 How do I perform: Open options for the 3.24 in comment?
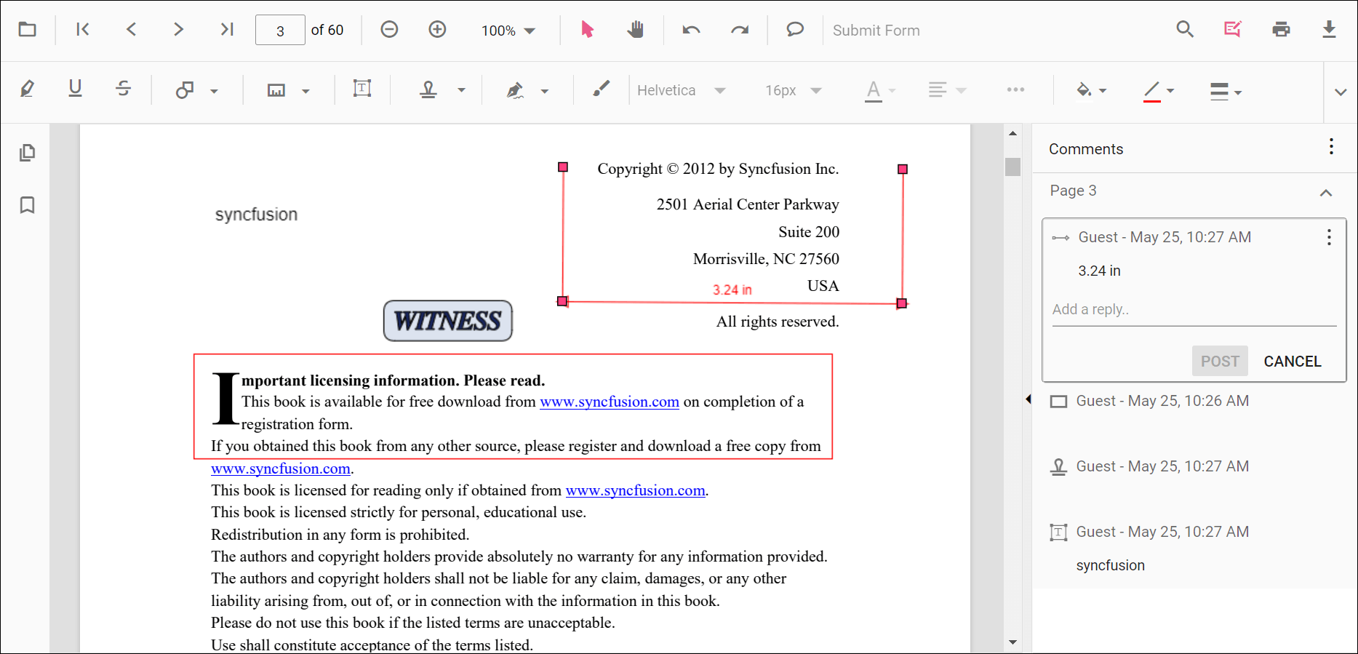[1329, 237]
